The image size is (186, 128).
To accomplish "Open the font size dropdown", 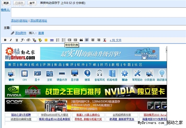I will click(x=28, y=40).
